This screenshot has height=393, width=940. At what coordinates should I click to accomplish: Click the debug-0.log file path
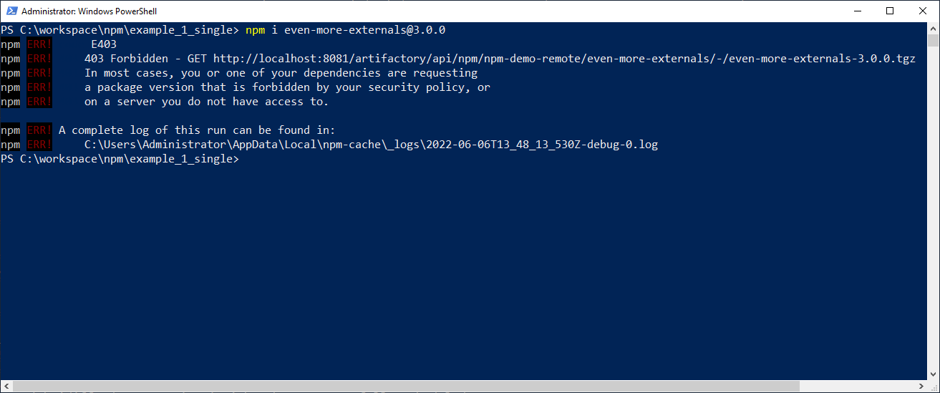(x=371, y=145)
